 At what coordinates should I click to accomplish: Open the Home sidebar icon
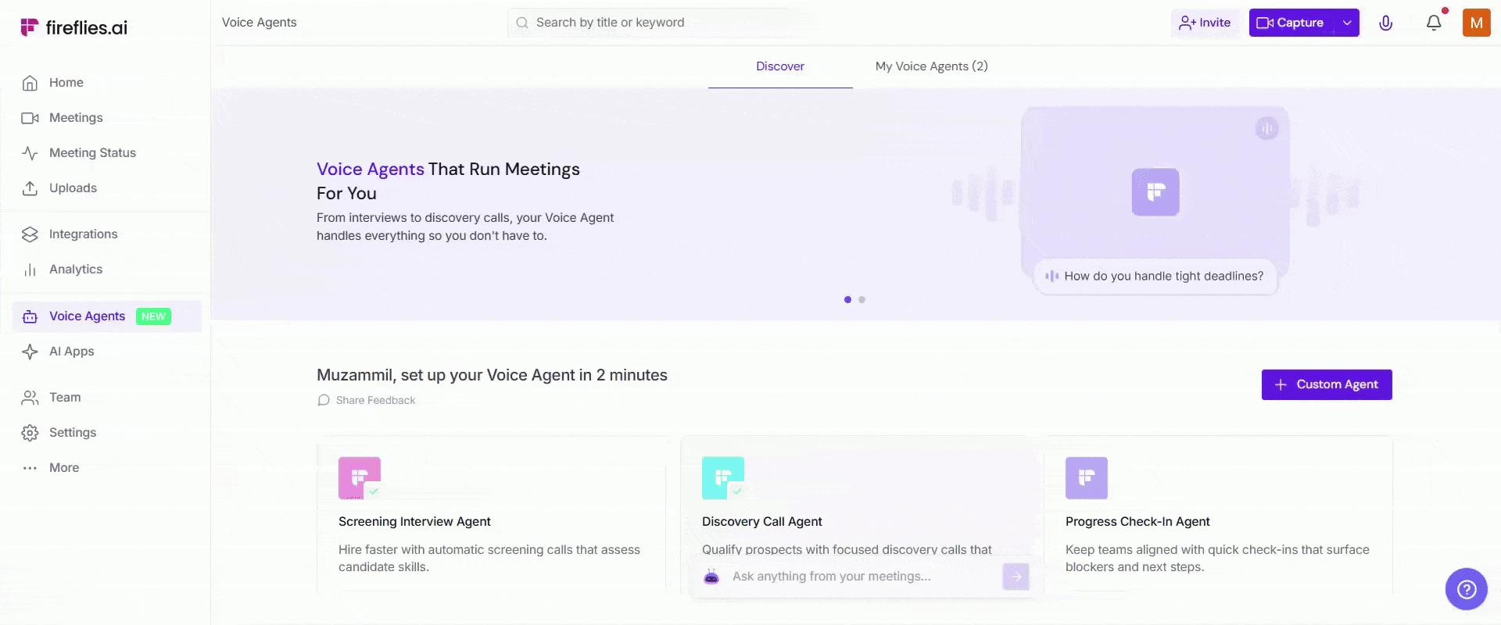click(30, 83)
